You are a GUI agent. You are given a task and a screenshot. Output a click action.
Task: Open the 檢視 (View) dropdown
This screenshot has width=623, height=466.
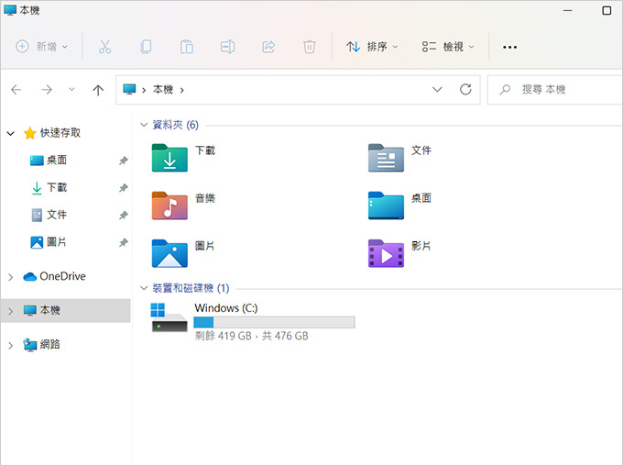[448, 47]
